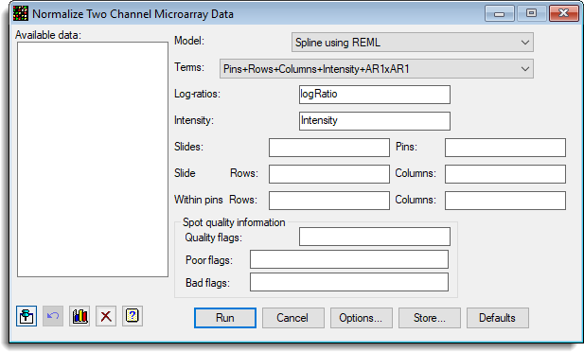
Task: Focus the Slides input field
Action: pyautogui.click(x=329, y=148)
